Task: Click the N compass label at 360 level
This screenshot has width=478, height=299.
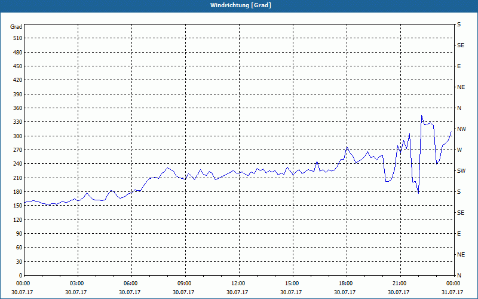Action: click(459, 108)
